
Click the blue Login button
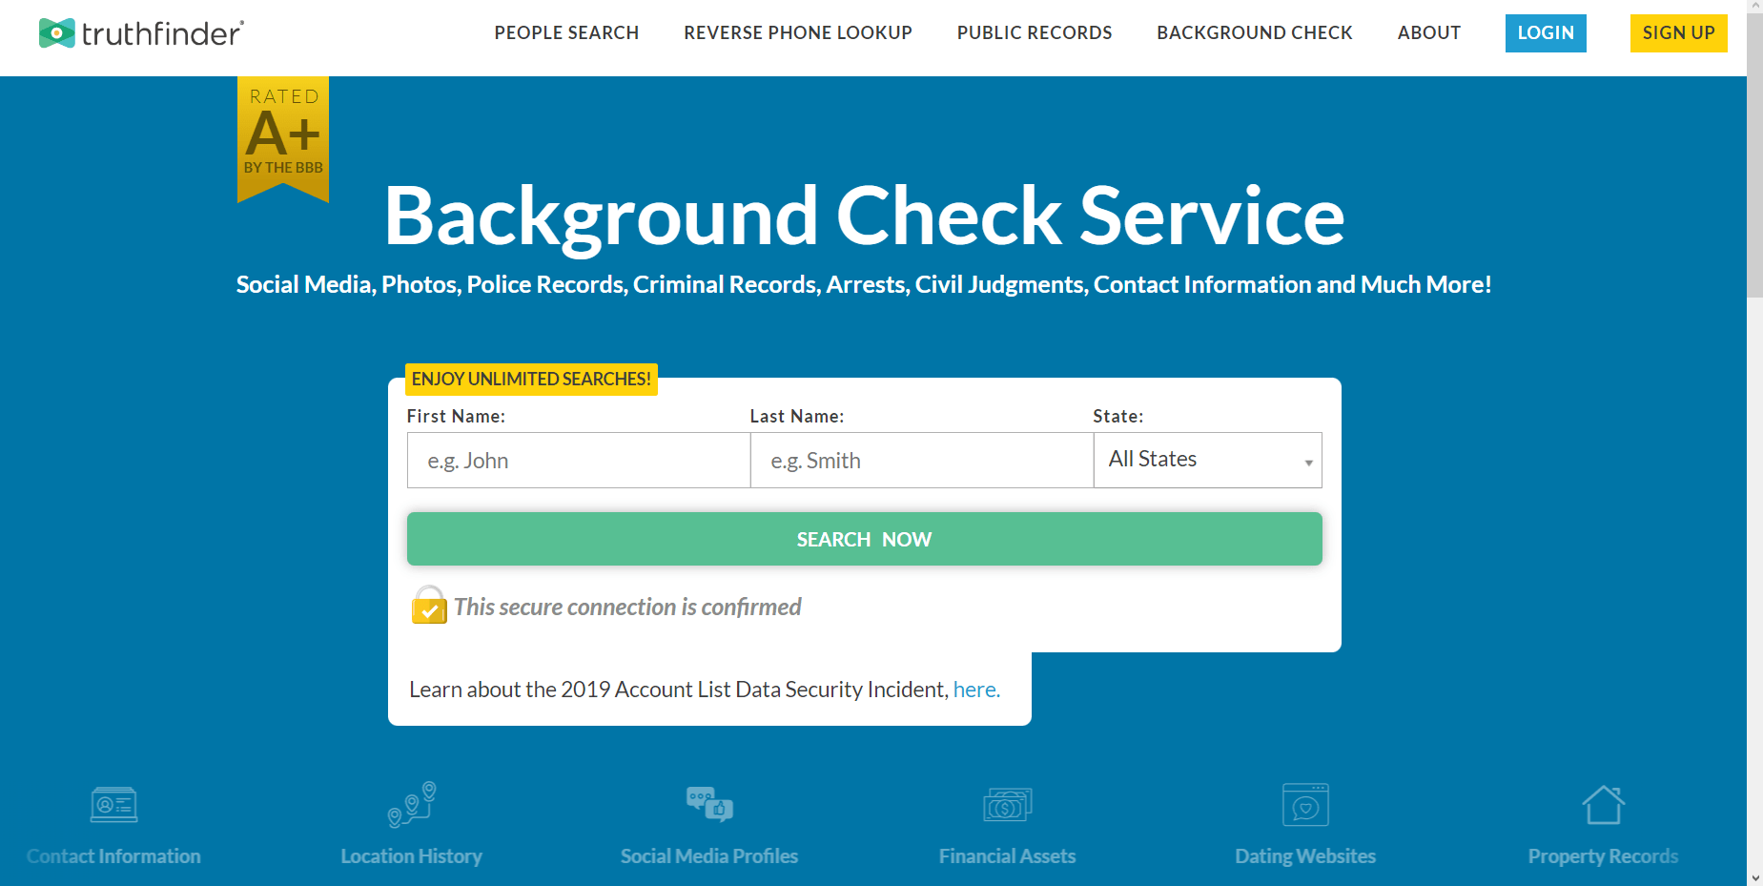point(1546,33)
